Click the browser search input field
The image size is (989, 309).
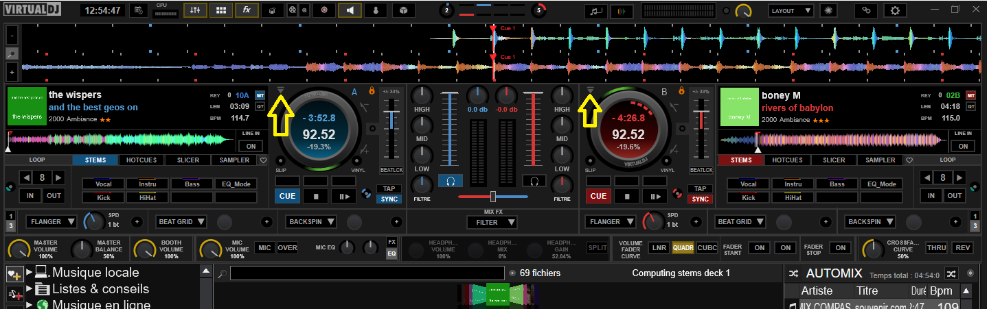point(368,273)
